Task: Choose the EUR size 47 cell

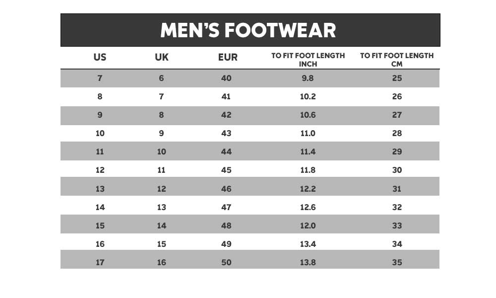Action: click(x=226, y=207)
